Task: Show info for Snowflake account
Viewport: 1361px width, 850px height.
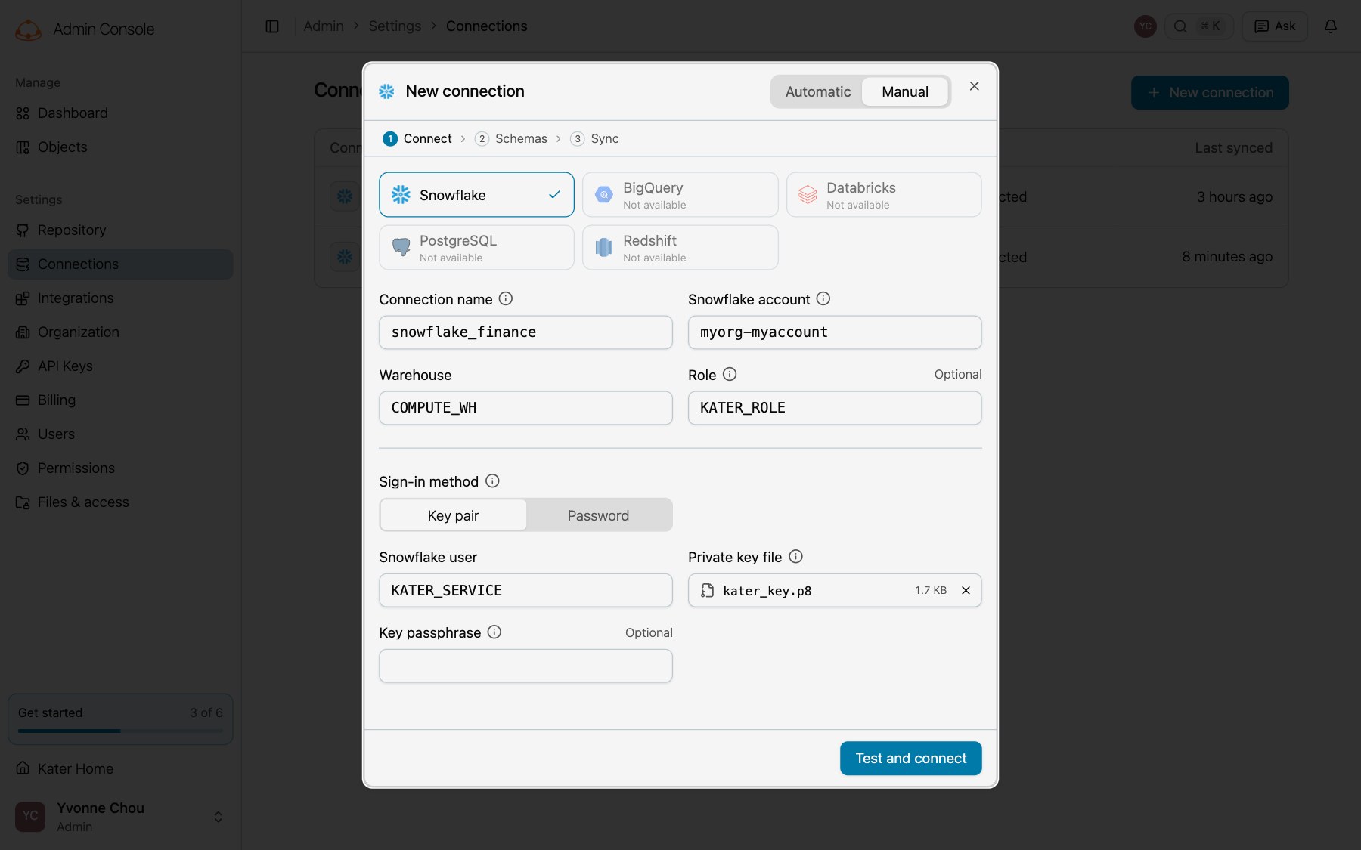Action: [823, 299]
